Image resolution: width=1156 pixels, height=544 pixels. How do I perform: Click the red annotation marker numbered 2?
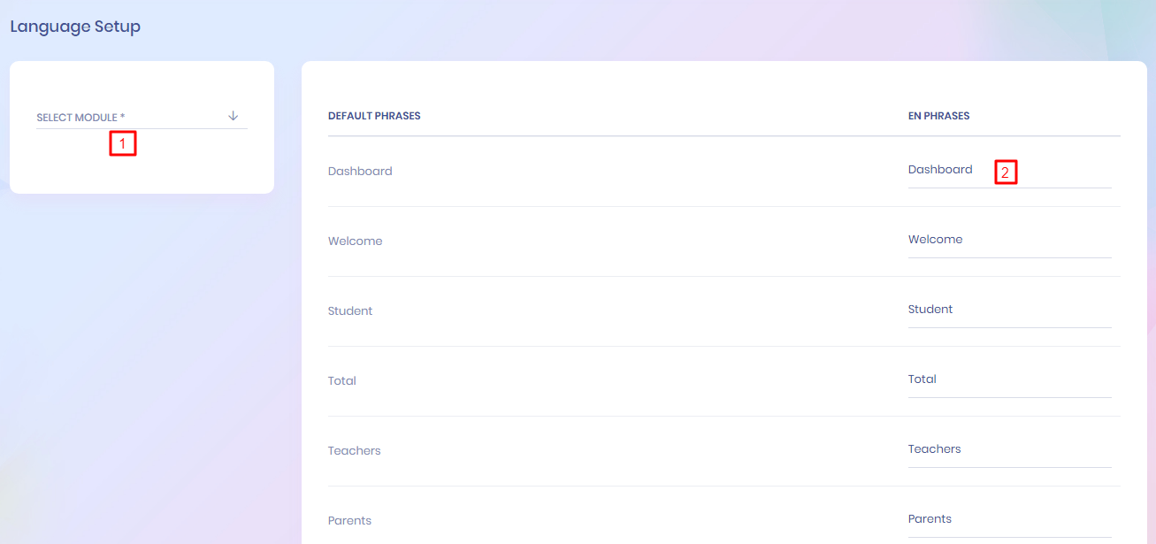coord(1005,172)
